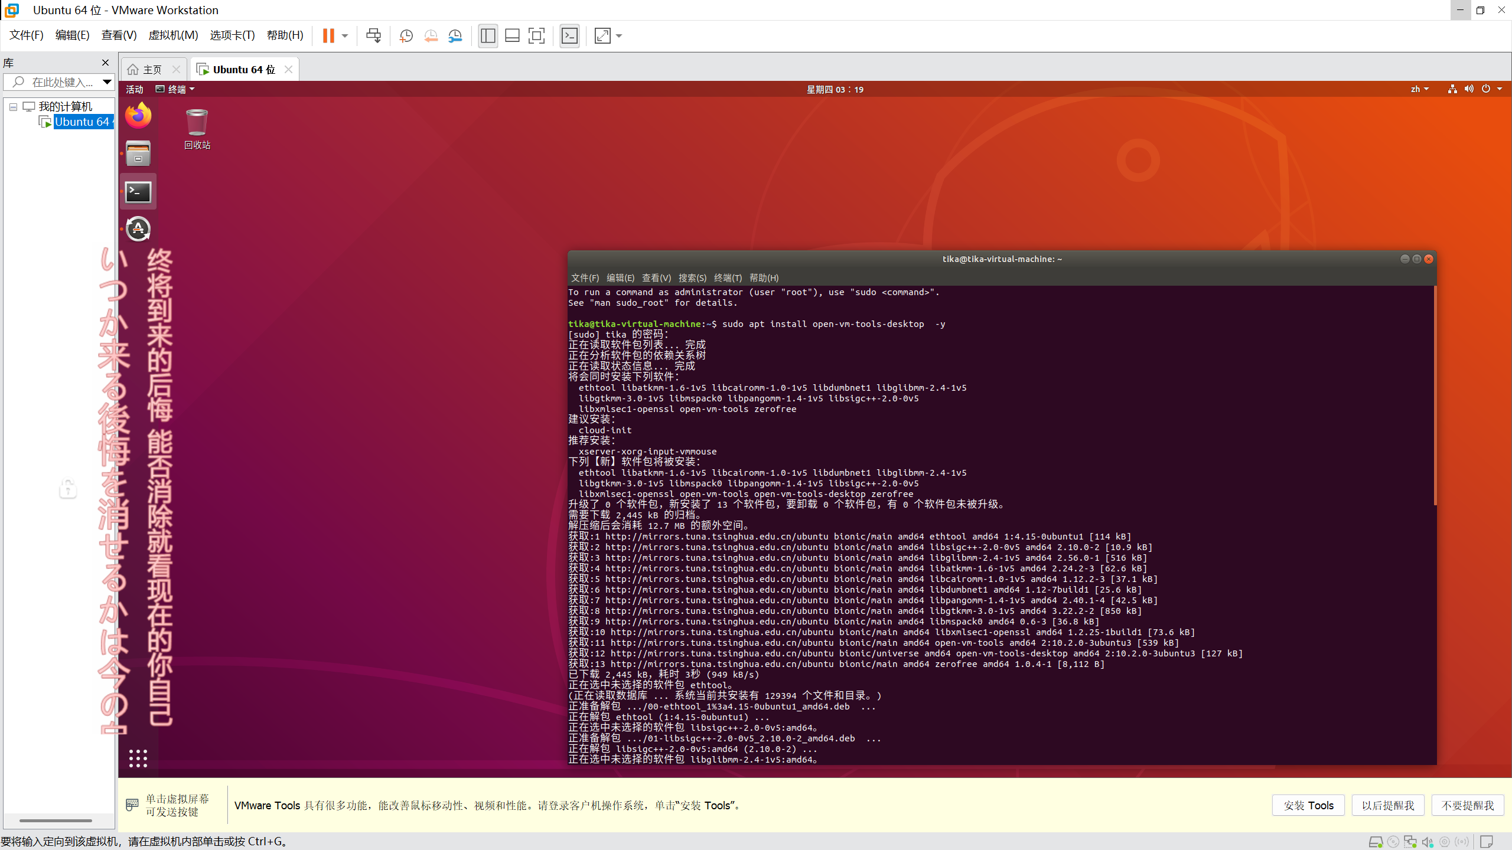Click the take snapshot icon

tap(406, 36)
